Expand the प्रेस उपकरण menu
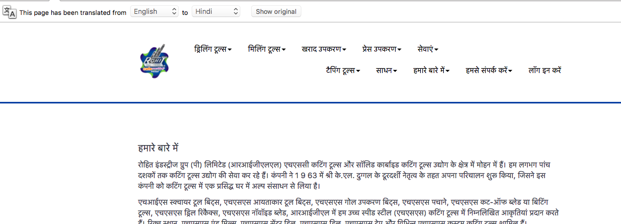This screenshot has width=621, height=224. tap(382, 49)
